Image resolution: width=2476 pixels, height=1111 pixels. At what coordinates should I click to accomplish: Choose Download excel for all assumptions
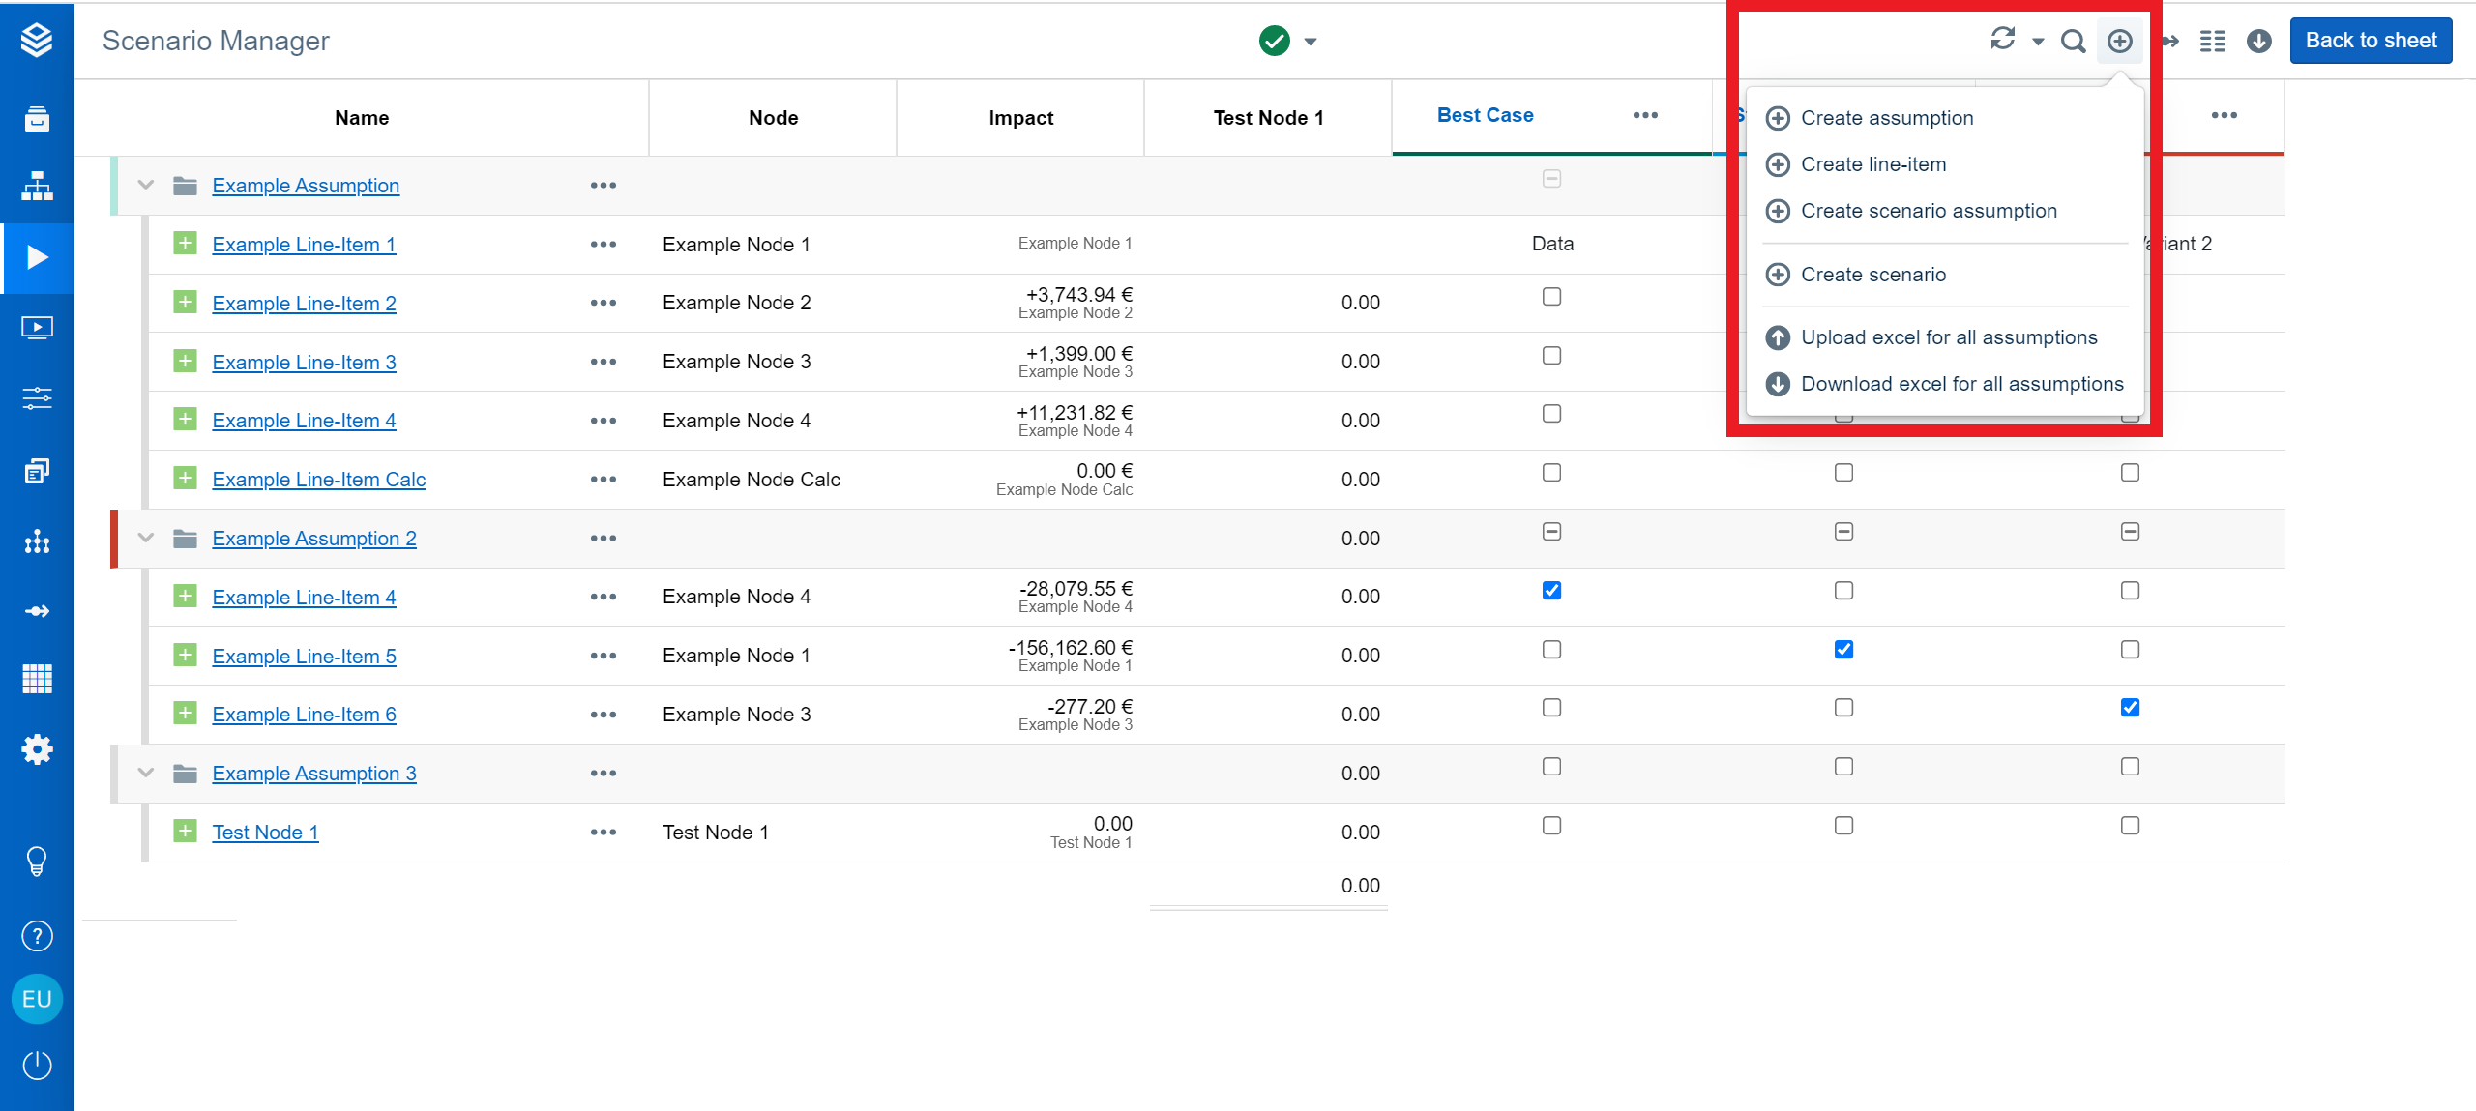tap(1961, 384)
